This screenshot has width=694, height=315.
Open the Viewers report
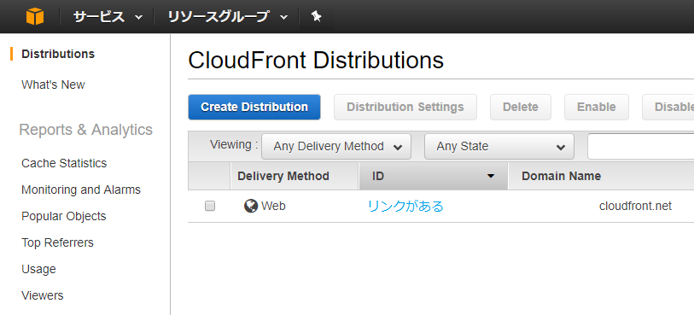pyautogui.click(x=43, y=295)
